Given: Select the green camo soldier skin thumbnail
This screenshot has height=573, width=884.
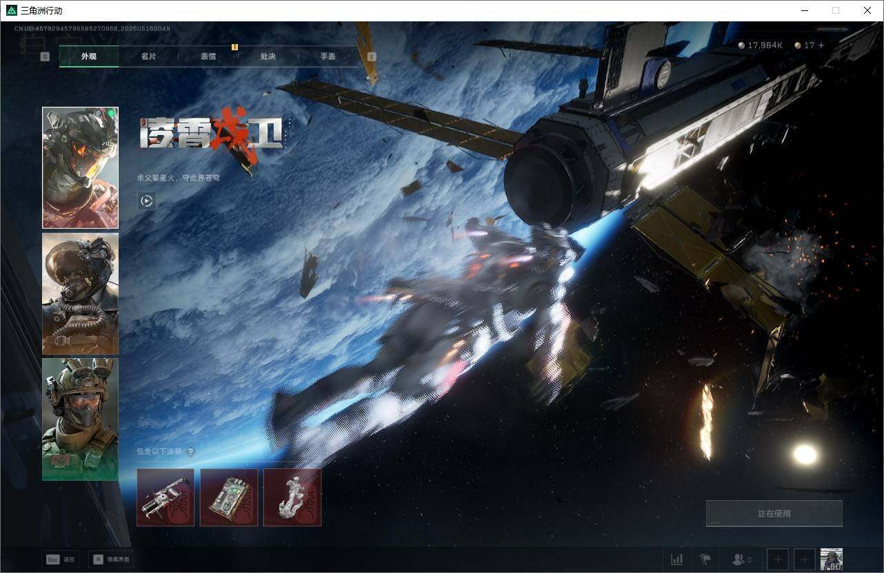Looking at the screenshot, I should coord(80,419).
